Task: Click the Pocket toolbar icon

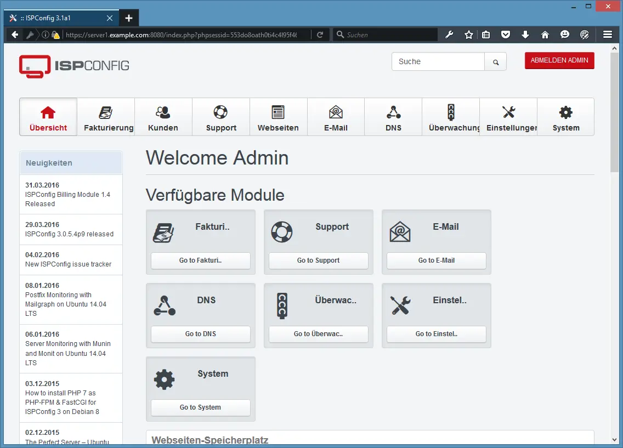Action: pos(506,35)
